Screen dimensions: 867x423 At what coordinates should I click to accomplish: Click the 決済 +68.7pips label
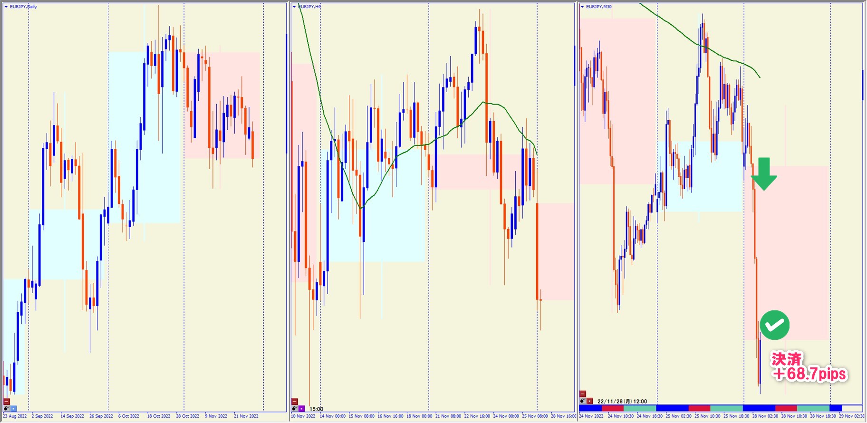tap(808, 367)
